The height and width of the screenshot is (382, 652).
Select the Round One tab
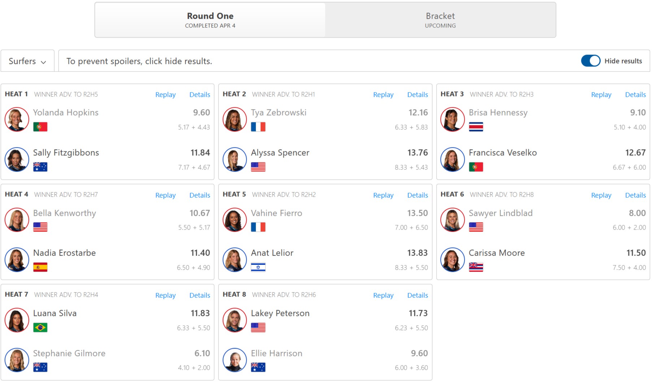(x=210, y=20)
